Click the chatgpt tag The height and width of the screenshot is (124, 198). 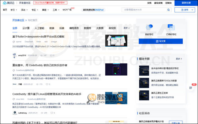tap(54, 42)
